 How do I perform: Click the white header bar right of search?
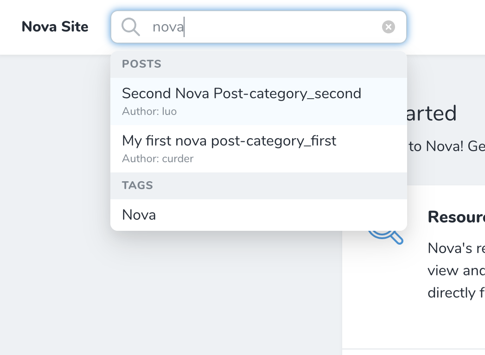pyautogui.click(x=445, y=27)
